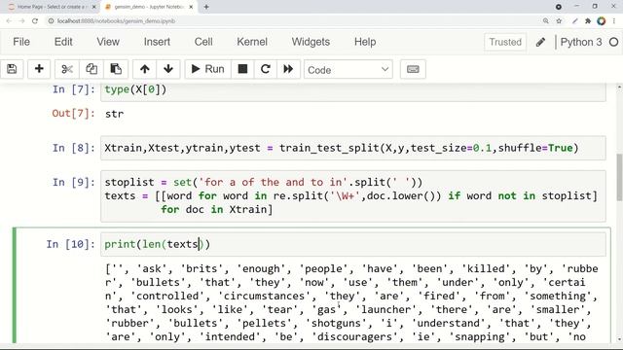Cut selected cells with the scissors icon
The height and width of the screenshot is (350, 623).
click(x=67, y=69)
